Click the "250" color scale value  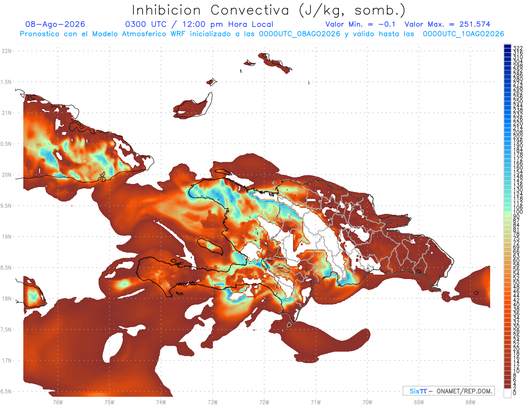click(x=517, y=101)
